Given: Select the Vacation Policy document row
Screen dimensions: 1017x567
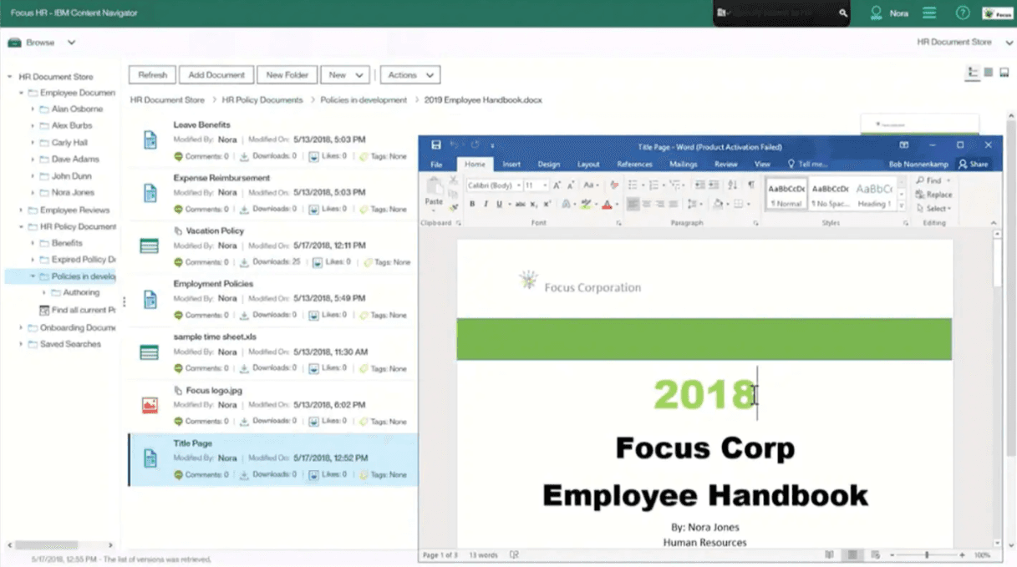Looking at the screenshot, I should [x=272, y=246].
